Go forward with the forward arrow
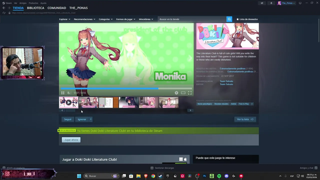Screen dimensions: 320x180 pos(9,8)
